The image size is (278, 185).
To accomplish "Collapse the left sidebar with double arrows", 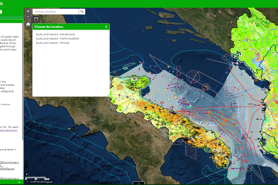I will click(x=19, y=182).
